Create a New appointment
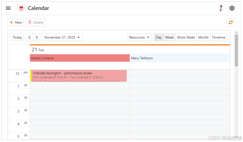Image resolution: width=243 pixels, height=142 pixels. tap(16, 22)
